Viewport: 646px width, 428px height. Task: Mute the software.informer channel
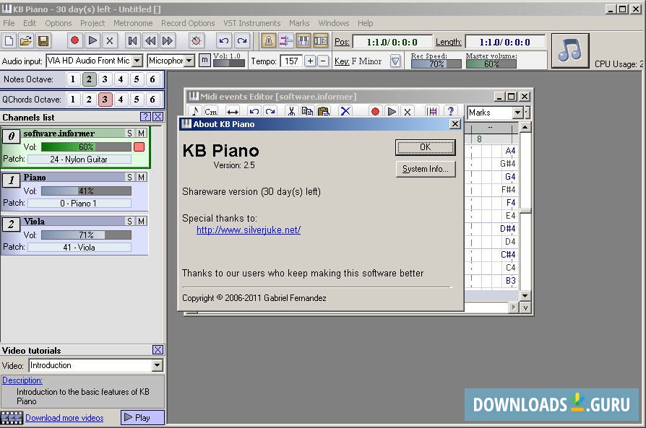tap(142, 133)
